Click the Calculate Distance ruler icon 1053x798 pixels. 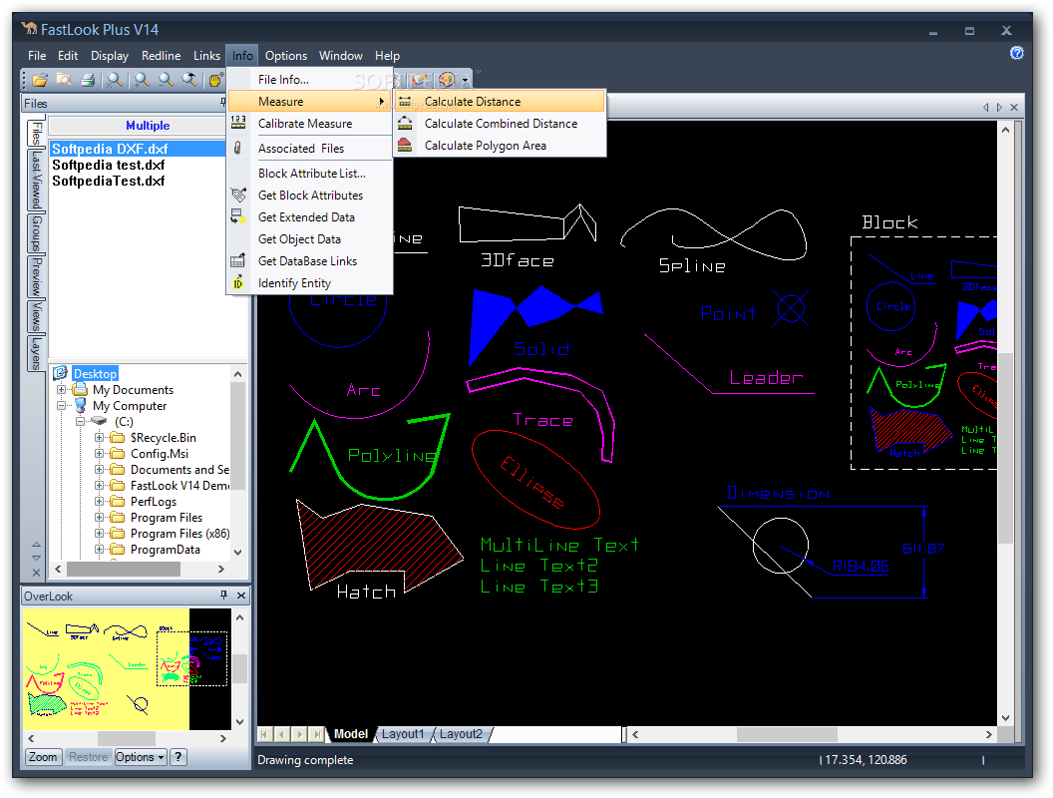[405, 102]
